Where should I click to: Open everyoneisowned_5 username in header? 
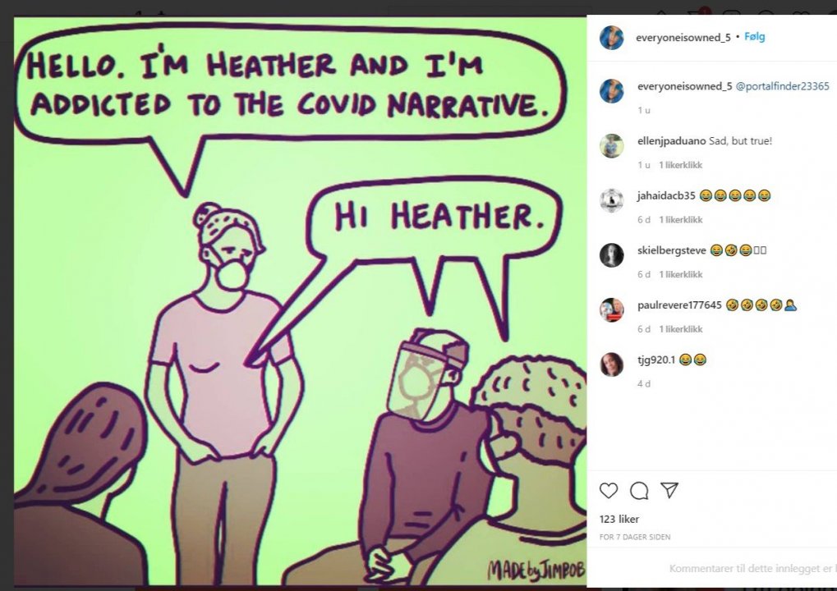pos(683,37)
